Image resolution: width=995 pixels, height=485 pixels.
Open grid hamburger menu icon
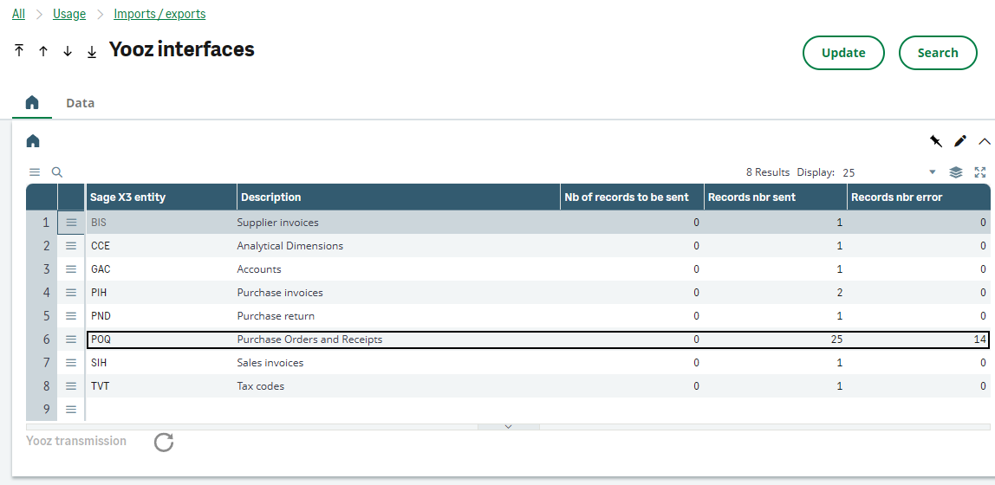(x=35, y=171)
